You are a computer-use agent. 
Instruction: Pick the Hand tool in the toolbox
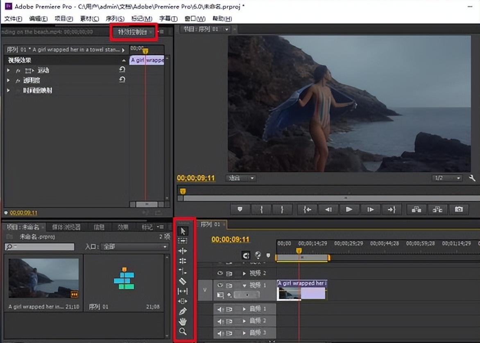(183, 321)
